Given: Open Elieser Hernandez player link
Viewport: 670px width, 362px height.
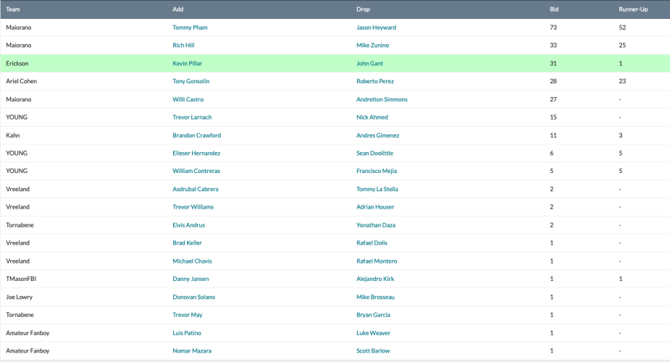Looking at the screenshot, I should point(196,153).
